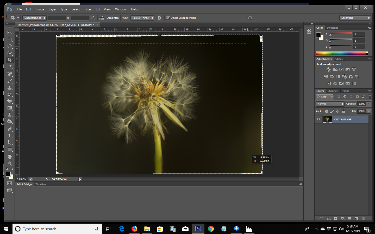Click the crop width input field
The image size is (375, 234).
pos(57,18)
